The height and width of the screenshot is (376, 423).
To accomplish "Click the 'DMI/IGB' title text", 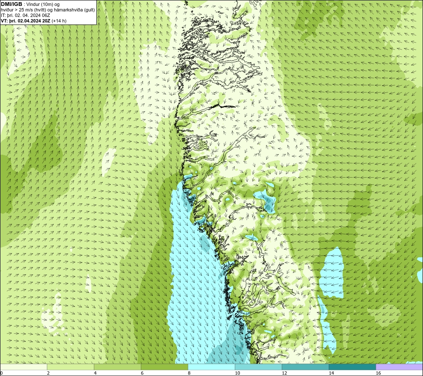I will pos(11,4).
